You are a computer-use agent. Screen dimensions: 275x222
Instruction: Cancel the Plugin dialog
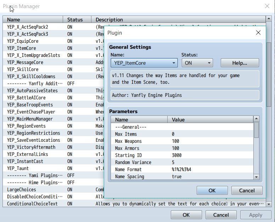pyautogui.click(x=247, y=190)
